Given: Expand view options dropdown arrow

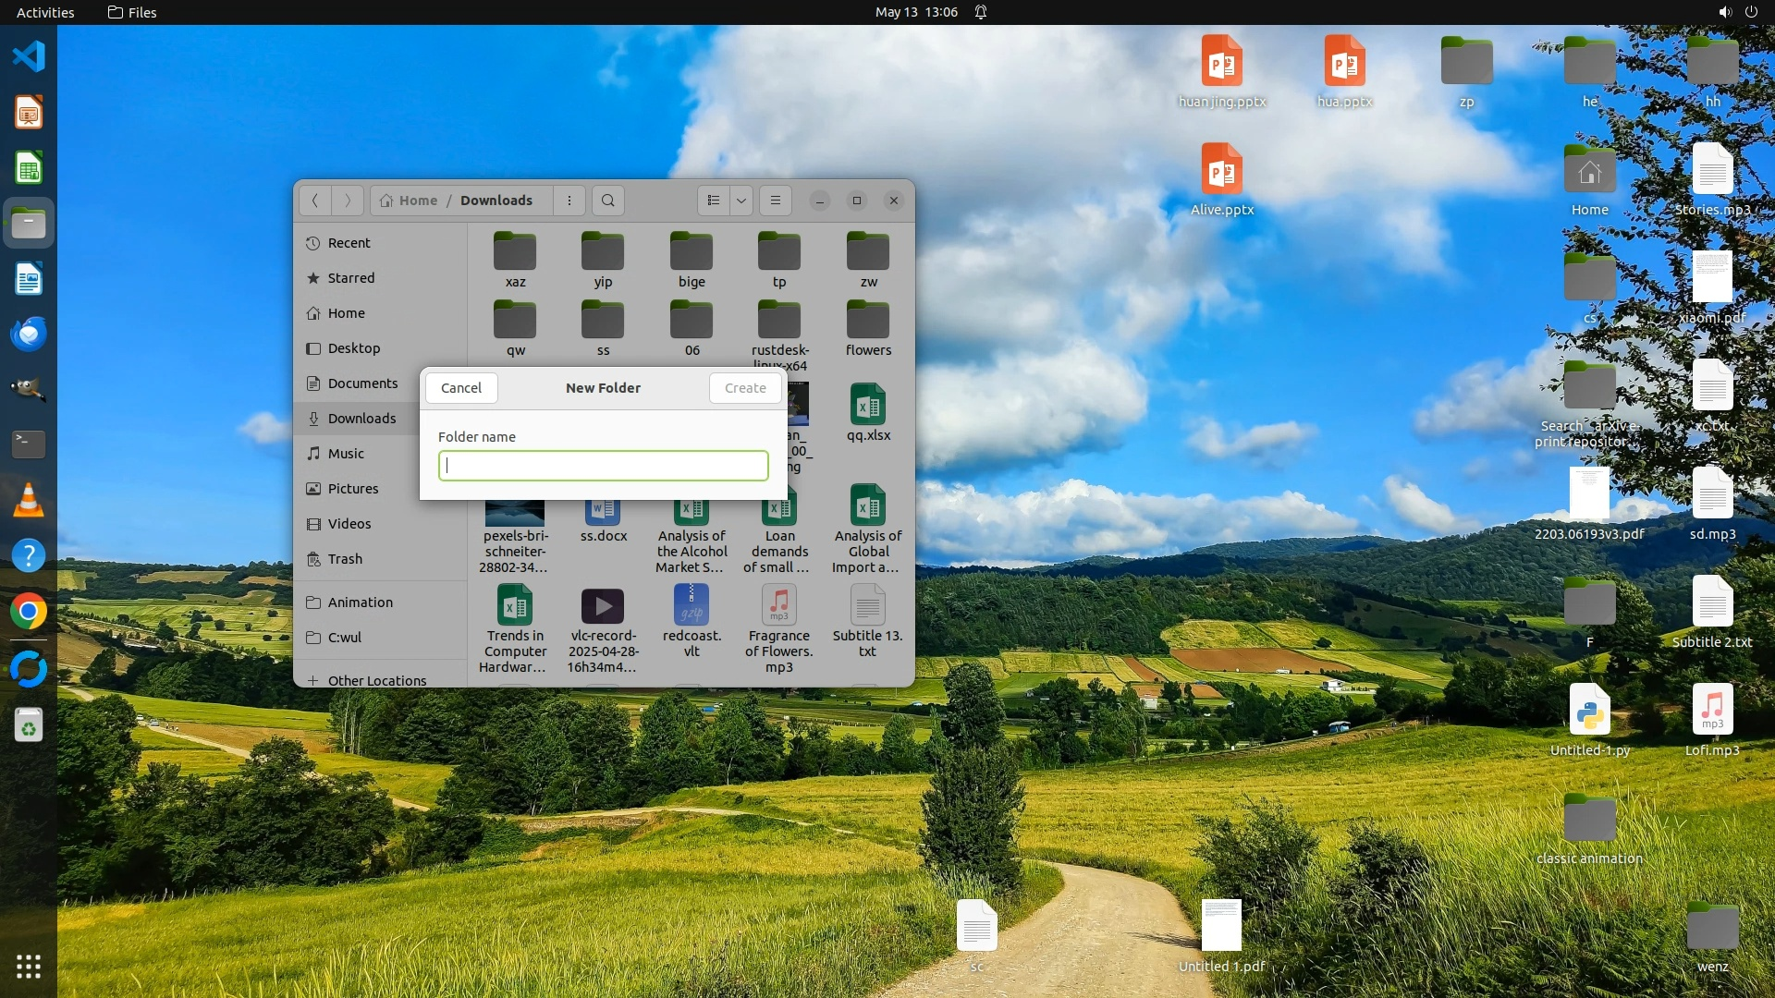Looking at the screenshot, I should tap(741, 201).
